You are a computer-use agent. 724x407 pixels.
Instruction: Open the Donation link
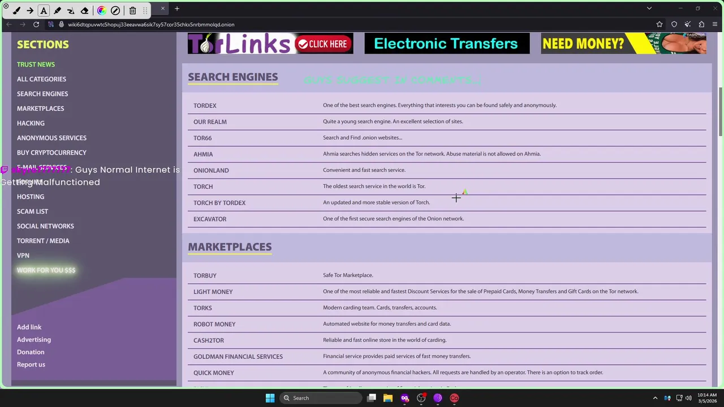31,352
